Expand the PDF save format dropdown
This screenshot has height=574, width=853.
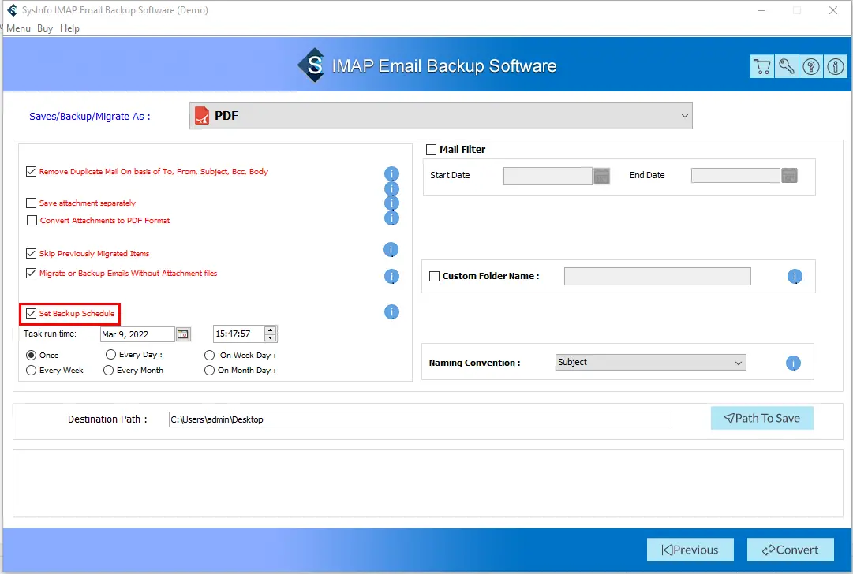tap(440, 116)
